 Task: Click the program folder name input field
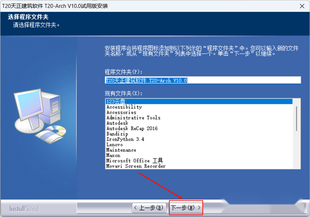pos(203,80)
